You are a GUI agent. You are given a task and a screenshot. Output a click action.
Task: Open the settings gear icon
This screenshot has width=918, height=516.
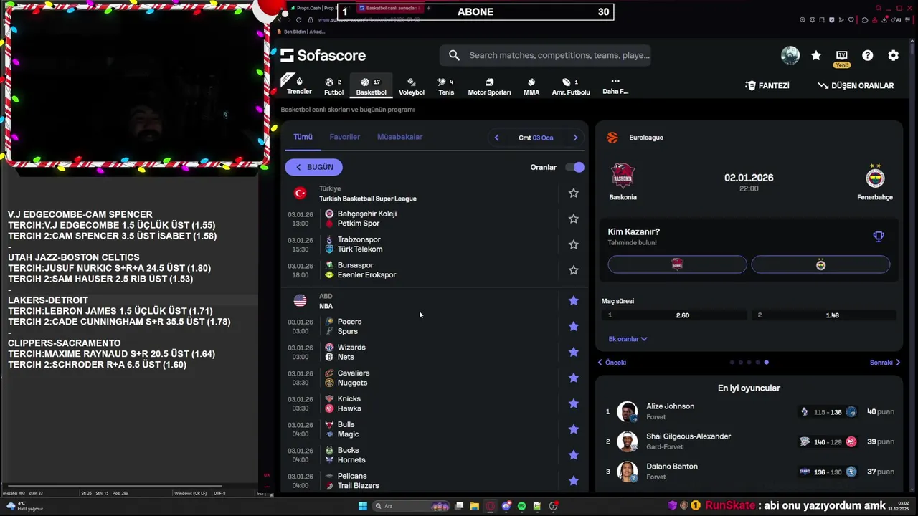[x=894, y=55]
